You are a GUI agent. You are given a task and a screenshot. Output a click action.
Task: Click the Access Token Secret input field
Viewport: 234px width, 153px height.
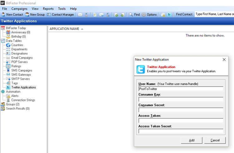point(181,131)
